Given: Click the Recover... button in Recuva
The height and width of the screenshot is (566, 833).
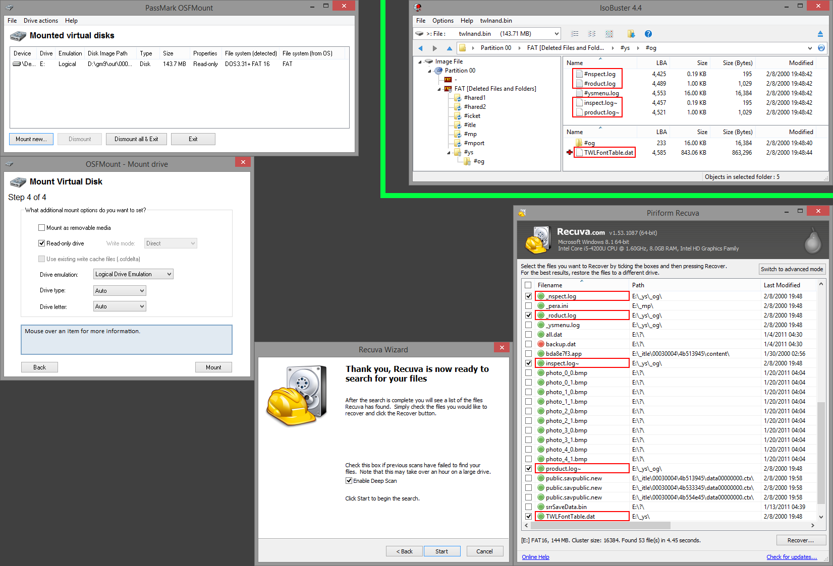Looking at the screenshot, I should tap(801, 540).
